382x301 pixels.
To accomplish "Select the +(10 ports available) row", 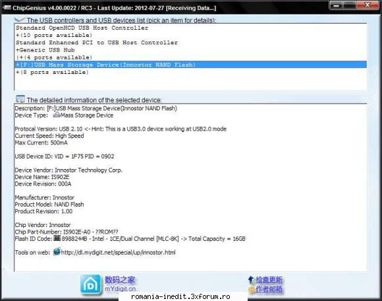I will pos(190,36).
